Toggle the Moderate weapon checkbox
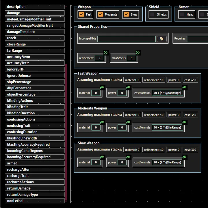This screenshot has height=208, width=208. pos(101,14)
